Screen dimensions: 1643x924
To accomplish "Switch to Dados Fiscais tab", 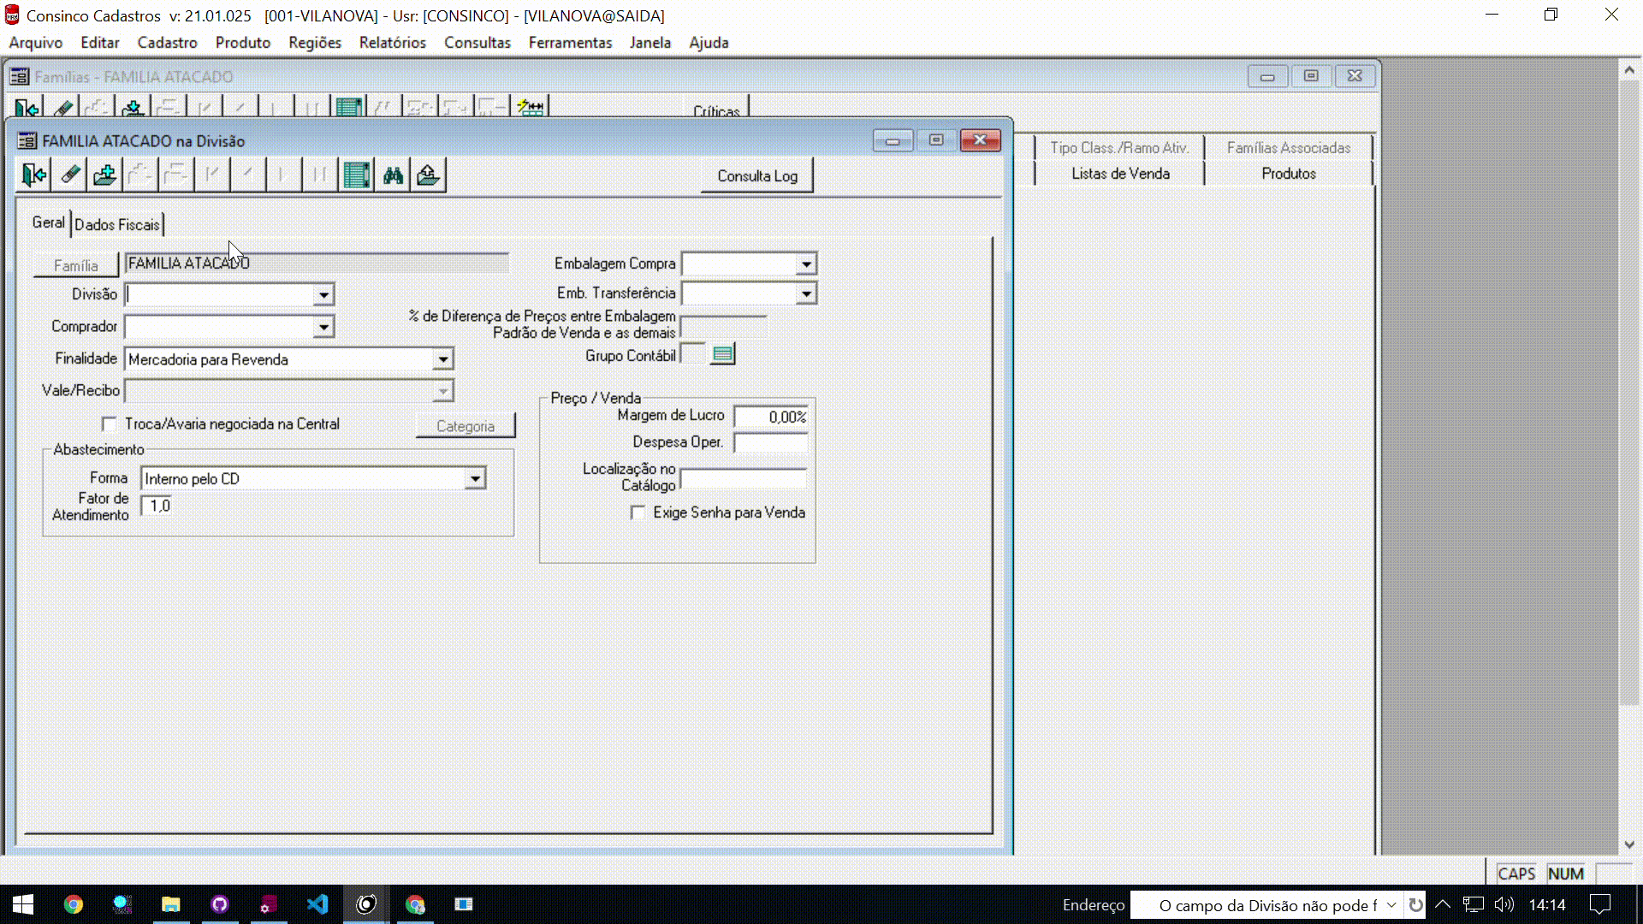I will 117,225.
